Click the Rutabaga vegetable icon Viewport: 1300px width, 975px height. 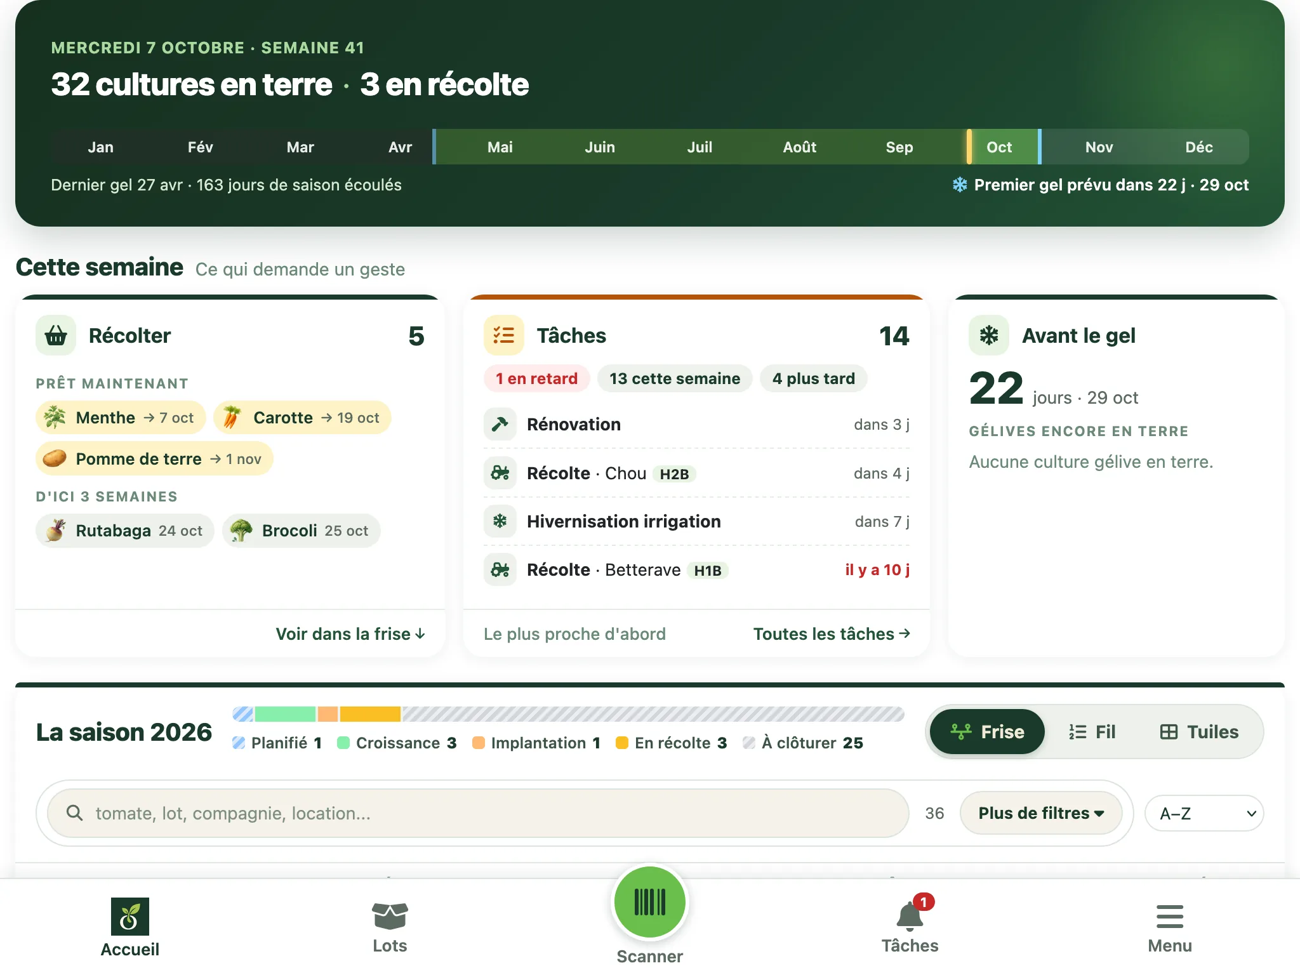coord(55,531)
